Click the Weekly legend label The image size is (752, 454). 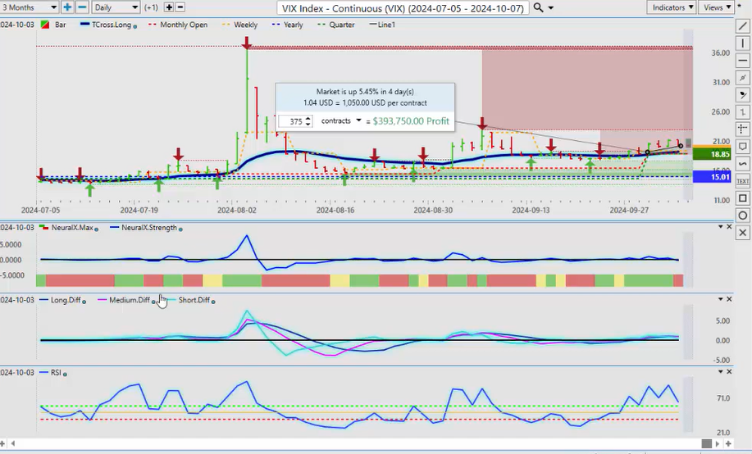click(x=245, y=25)
